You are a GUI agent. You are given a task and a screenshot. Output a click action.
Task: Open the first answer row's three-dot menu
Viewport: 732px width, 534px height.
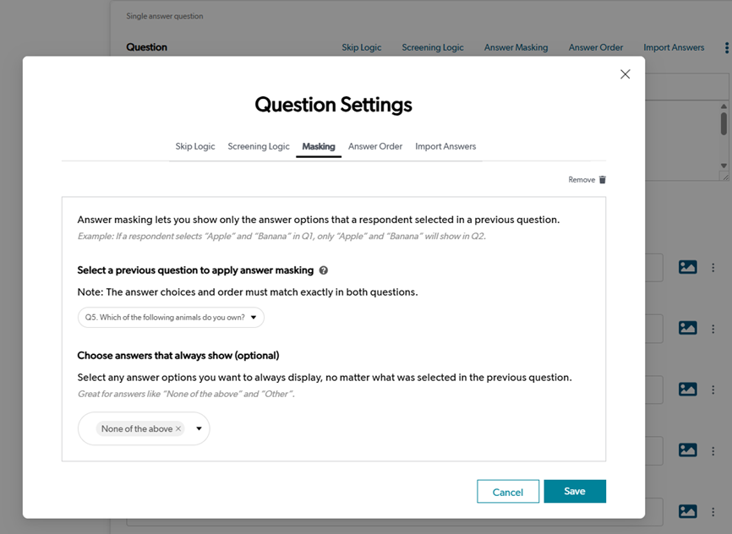click(x=713, y=267)
